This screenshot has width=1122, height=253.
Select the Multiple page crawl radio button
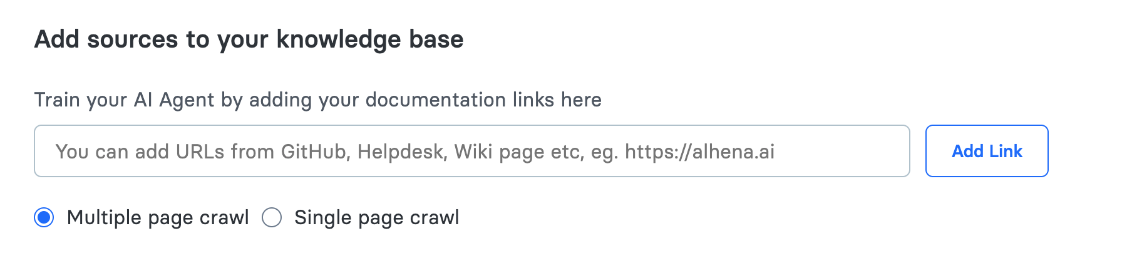(44, 218)
